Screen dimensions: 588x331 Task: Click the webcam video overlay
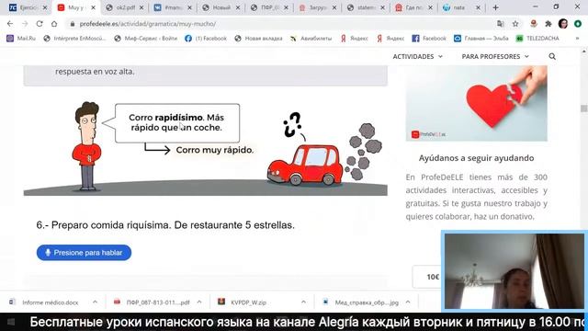point(514,271)
